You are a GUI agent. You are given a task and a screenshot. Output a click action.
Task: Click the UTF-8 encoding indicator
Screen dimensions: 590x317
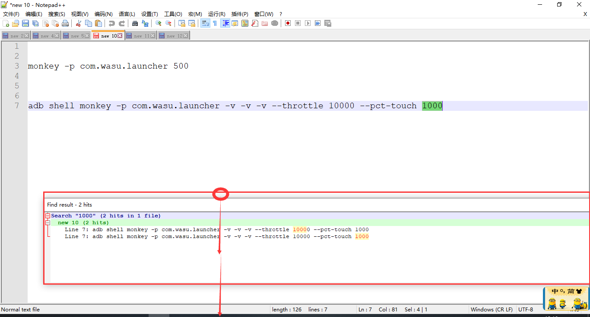click(526, 309)
